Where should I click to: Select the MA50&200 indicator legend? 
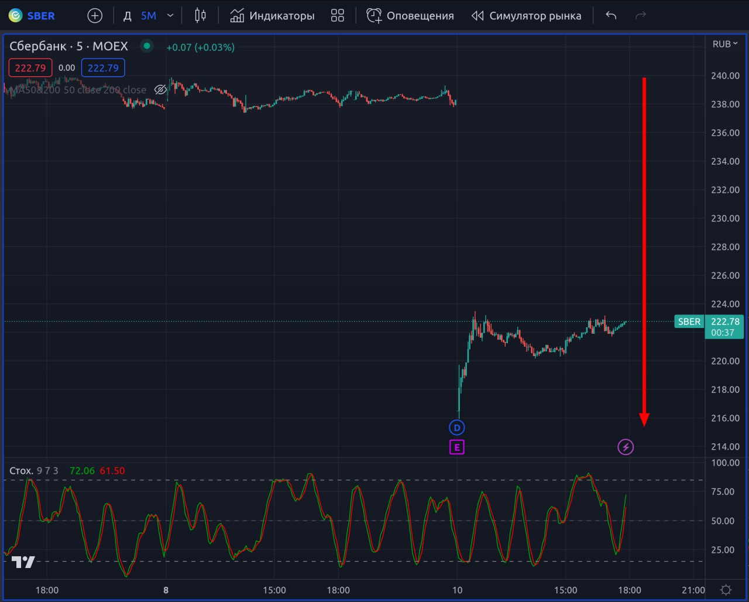(x=79, y=90)
